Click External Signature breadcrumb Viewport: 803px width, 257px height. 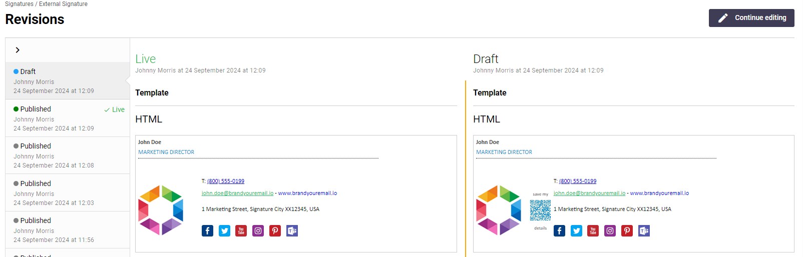pyautogui.click(x=64, y=4)
